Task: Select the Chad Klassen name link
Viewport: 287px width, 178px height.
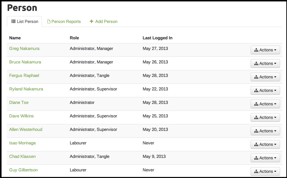Action: point(22,156)
